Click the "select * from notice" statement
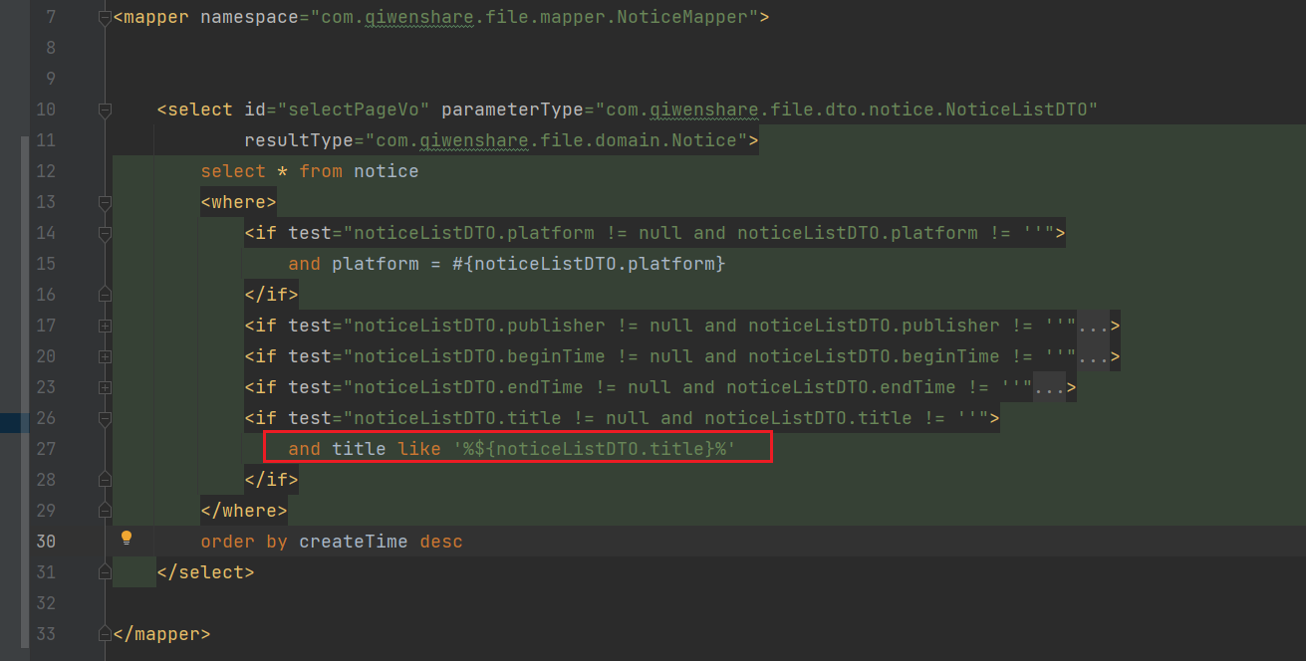Image resolution: width=1306 pixels, height=661 pixels. [310, 171]
